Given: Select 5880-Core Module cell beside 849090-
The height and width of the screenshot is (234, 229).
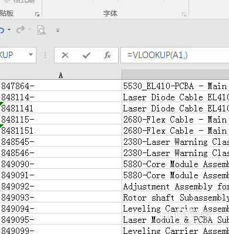Looking at the screenshot, I should (x=176, y=163).
